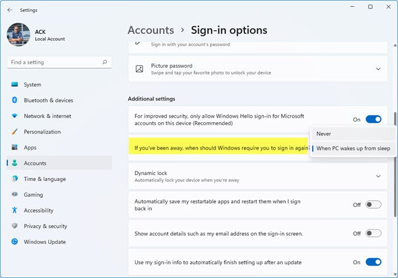
Task: Click Accounts in the breadcrumb
Action: pos(151,30)
